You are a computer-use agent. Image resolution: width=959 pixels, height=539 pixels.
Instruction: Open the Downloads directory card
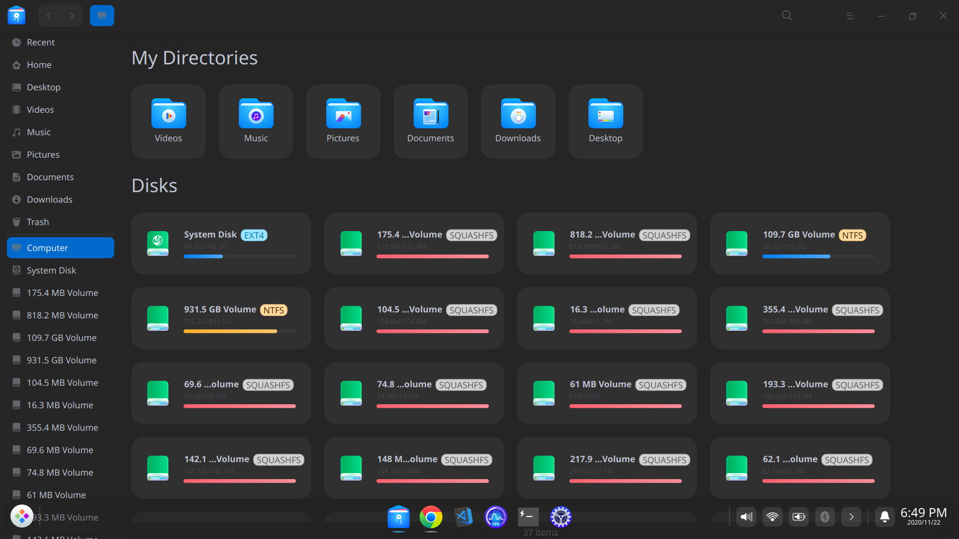click(517, 121)
